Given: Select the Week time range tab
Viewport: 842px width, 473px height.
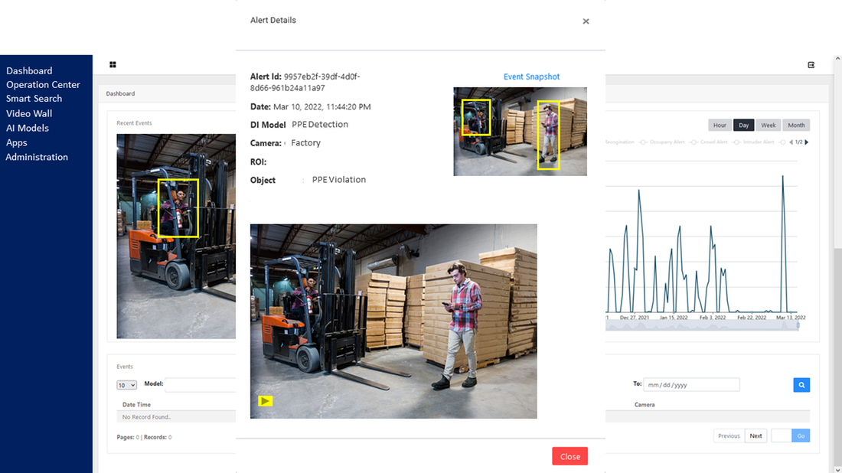Looking at the screenshot, I should pyautogui.click(x=768, y=126).
